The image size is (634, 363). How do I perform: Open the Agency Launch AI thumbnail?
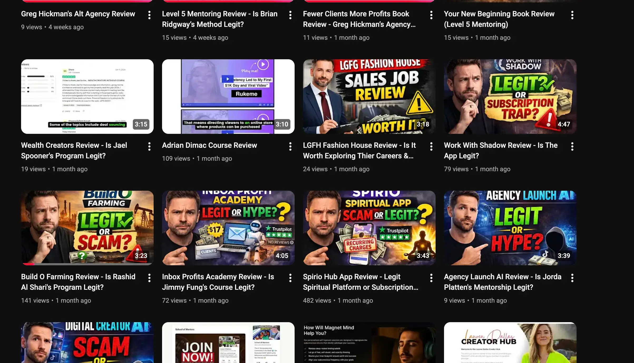(510, 228)
